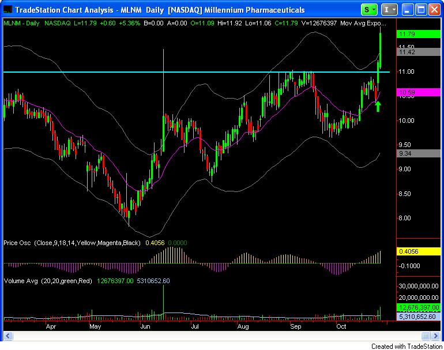444x350 pixels.
Task: Click the '+5.36%' percent change text
Action: click(x=129, y=23)
